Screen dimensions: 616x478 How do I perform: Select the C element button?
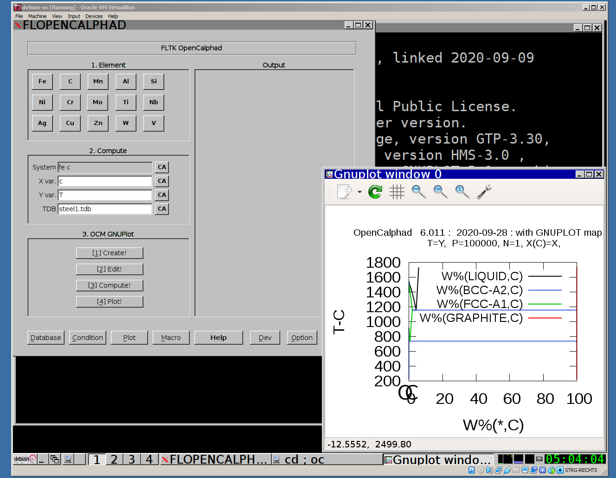click(x=70, y=82)
